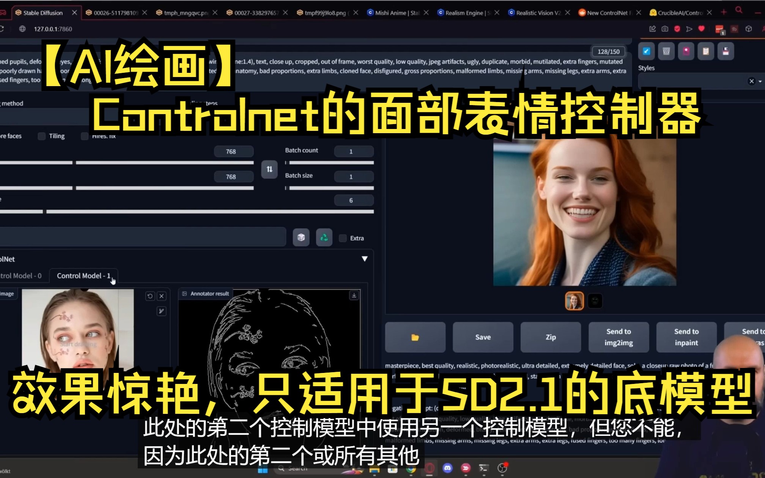Click the blue read-generation-parameters arrow icon
Viewport: 765px width, 478px height.
click(646, 51)
